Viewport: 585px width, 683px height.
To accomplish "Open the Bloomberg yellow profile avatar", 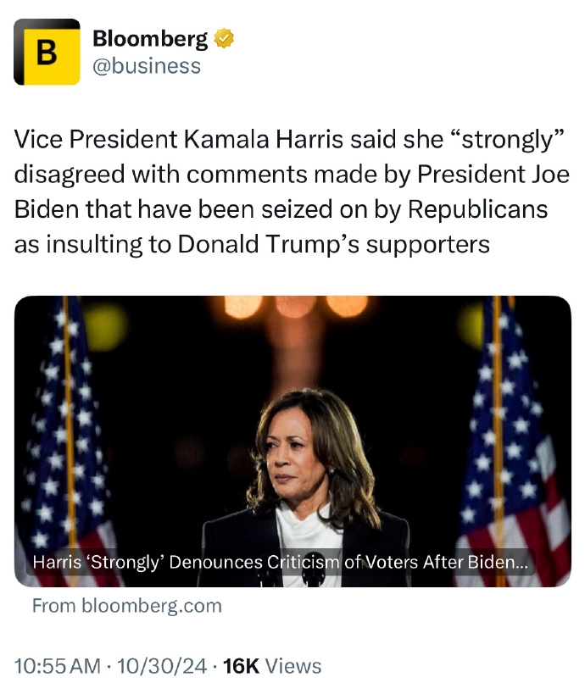I will coord(47,52).
